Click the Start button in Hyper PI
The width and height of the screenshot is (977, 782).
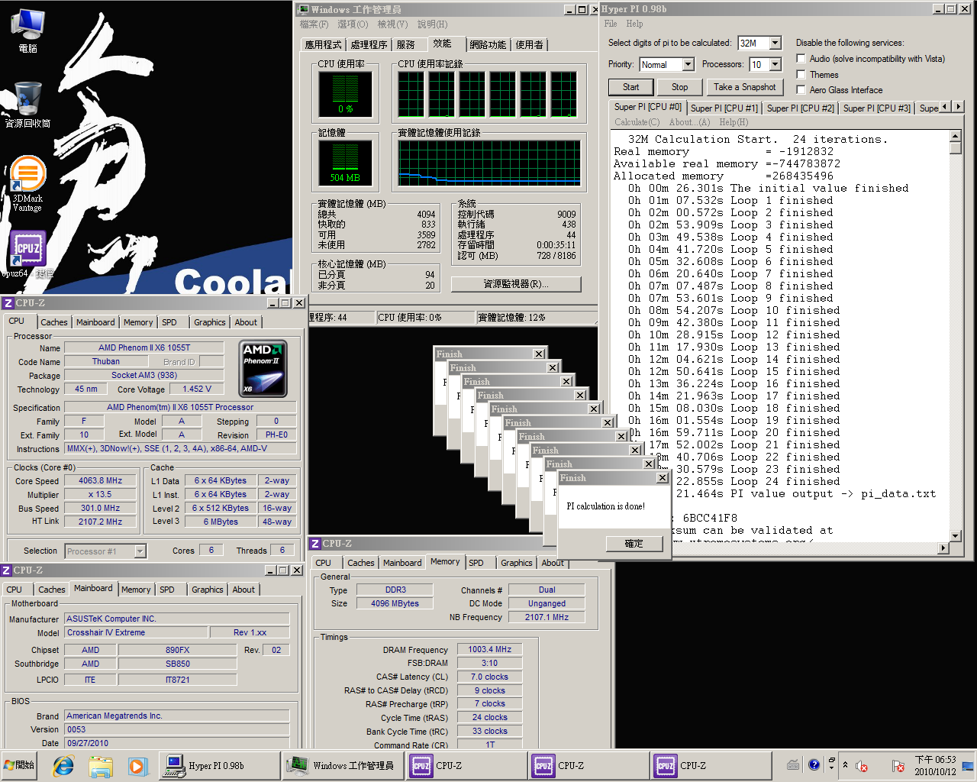click(x=630, y=87)
